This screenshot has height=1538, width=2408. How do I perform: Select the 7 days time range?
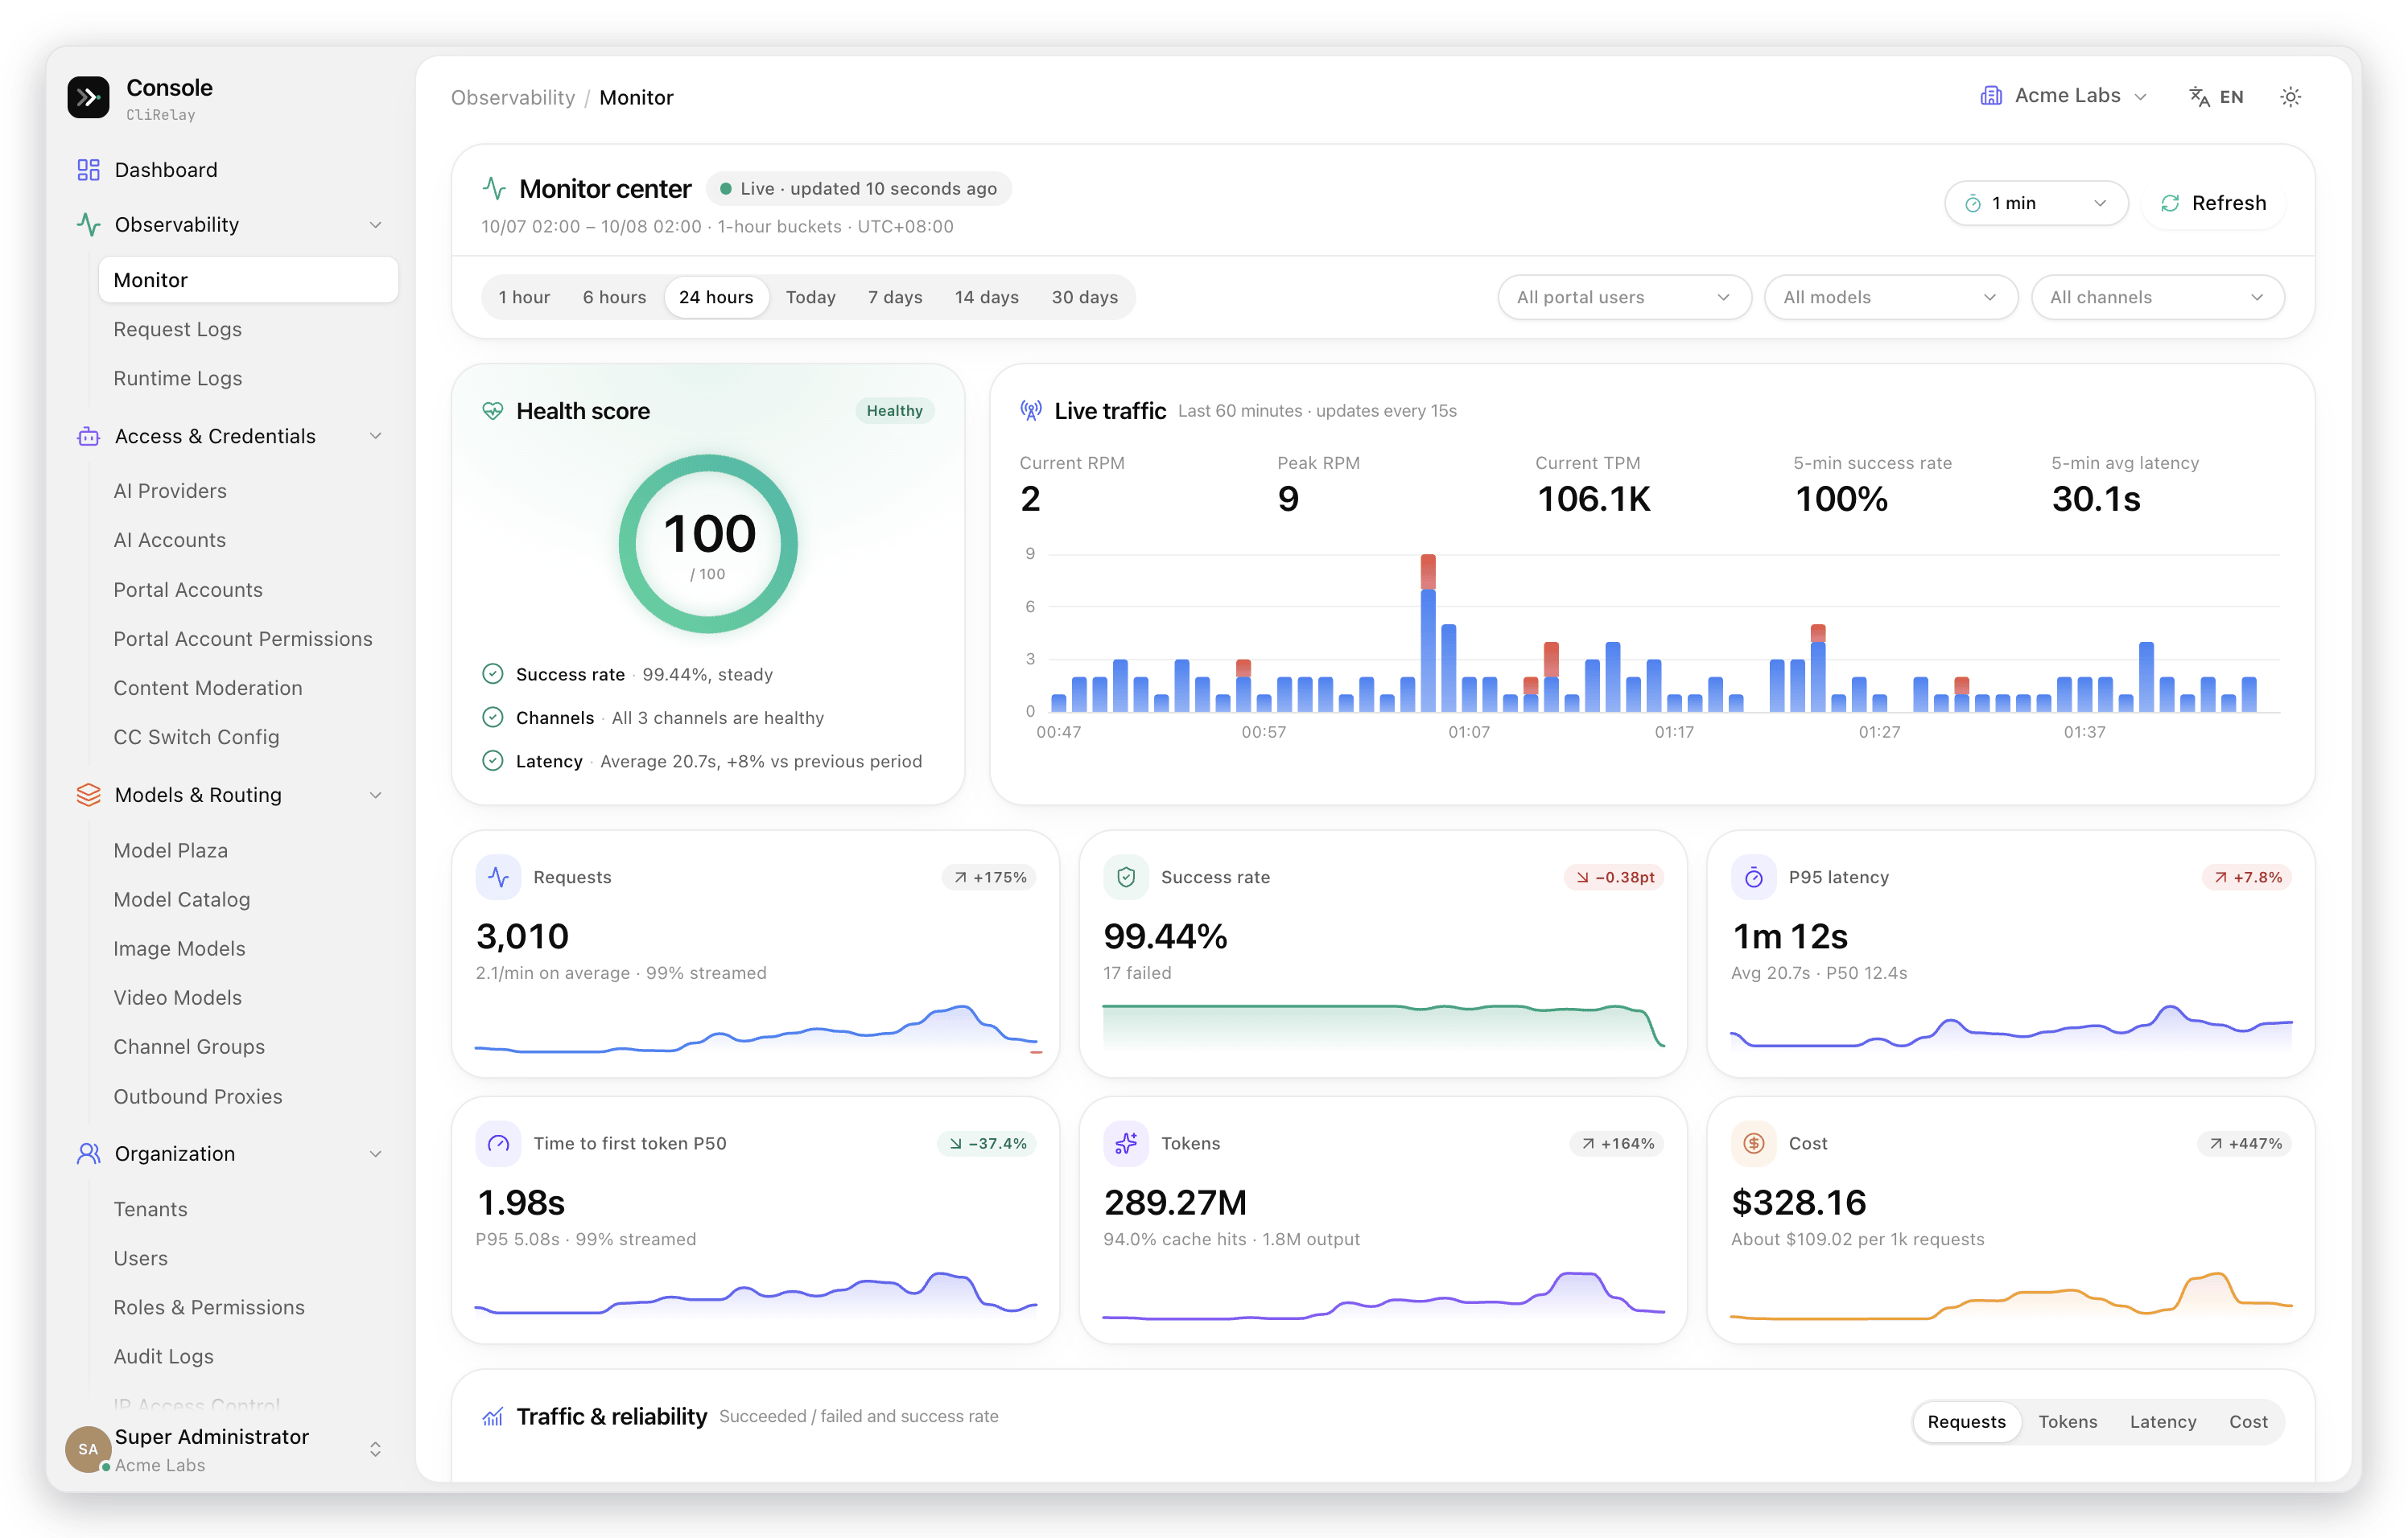tap(895, 297)
